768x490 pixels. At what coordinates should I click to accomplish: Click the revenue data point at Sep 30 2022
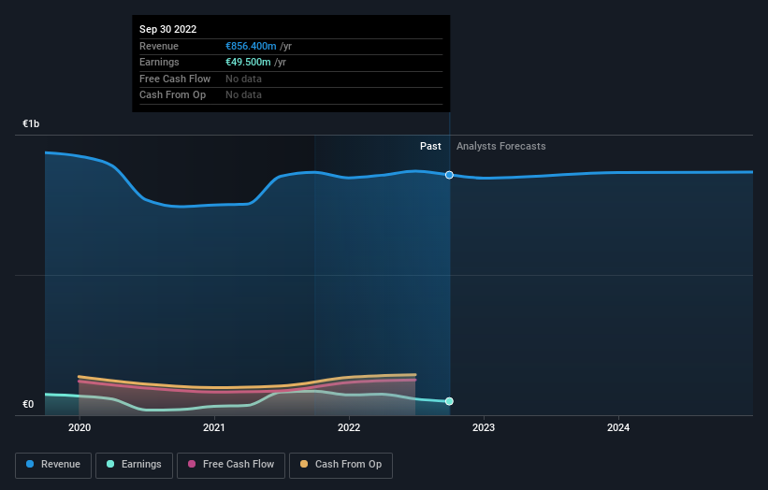(x=449, y=175)
